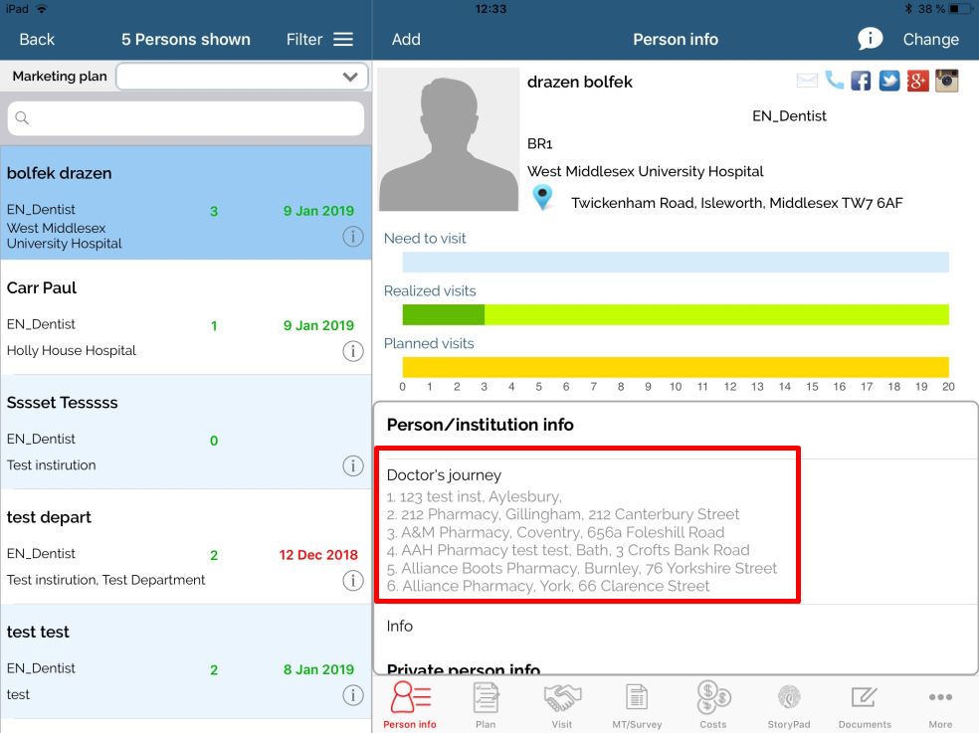The width and height of the screenshot is (979, 733).
Task: Open the MT/Survey tab
Action: 637,704
